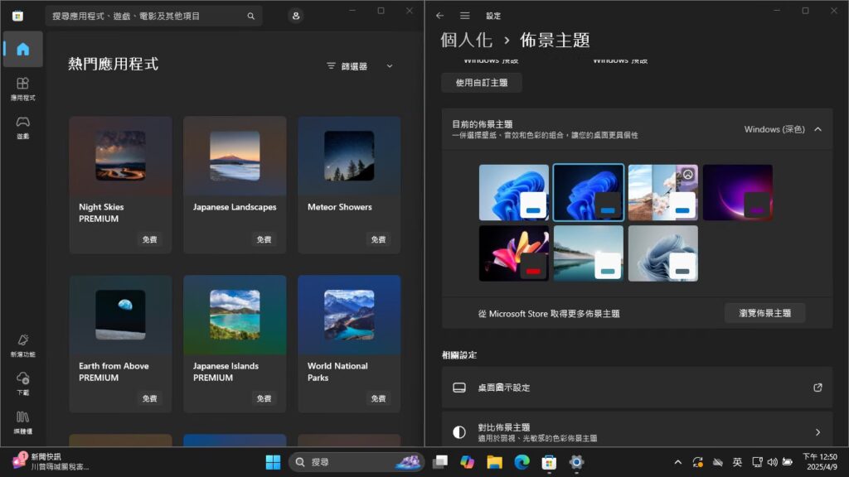Open the volume control in system tray
The width and height of the screenshot is (849, 477).
[773, 462]
